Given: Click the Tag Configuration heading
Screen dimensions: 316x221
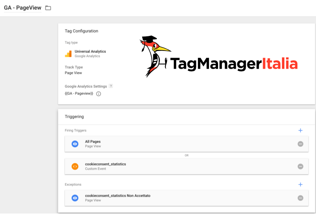Looking at the screenshot, I should tap(81, 31).
